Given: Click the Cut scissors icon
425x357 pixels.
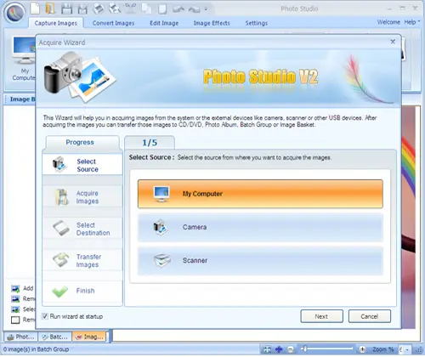Looking at the screenshot, I should (x=130, y=8).
